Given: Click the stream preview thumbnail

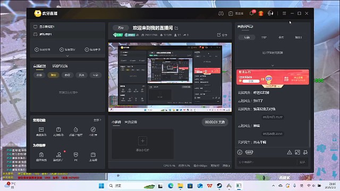Looking at the screenshot, I should (x=170, y=77).
